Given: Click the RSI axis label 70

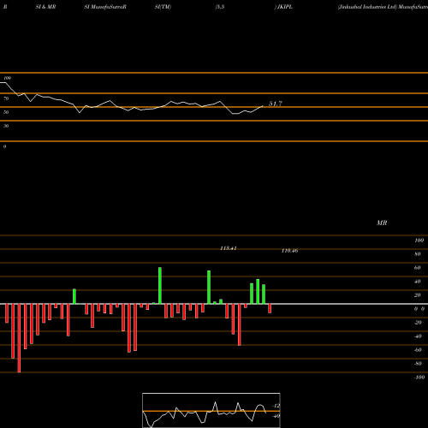Looking at the screenshot, I should pos(6,98).
